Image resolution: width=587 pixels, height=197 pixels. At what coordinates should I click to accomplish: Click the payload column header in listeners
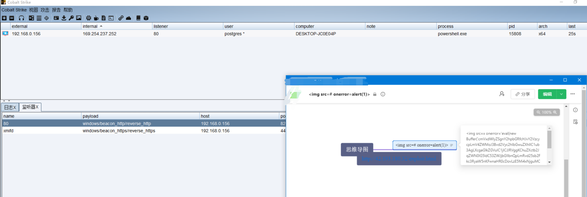[140, 116]
